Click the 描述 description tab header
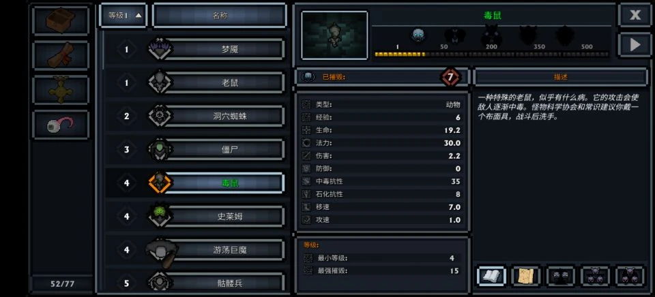This screenshot has height=297, width=655. [561, 77]
